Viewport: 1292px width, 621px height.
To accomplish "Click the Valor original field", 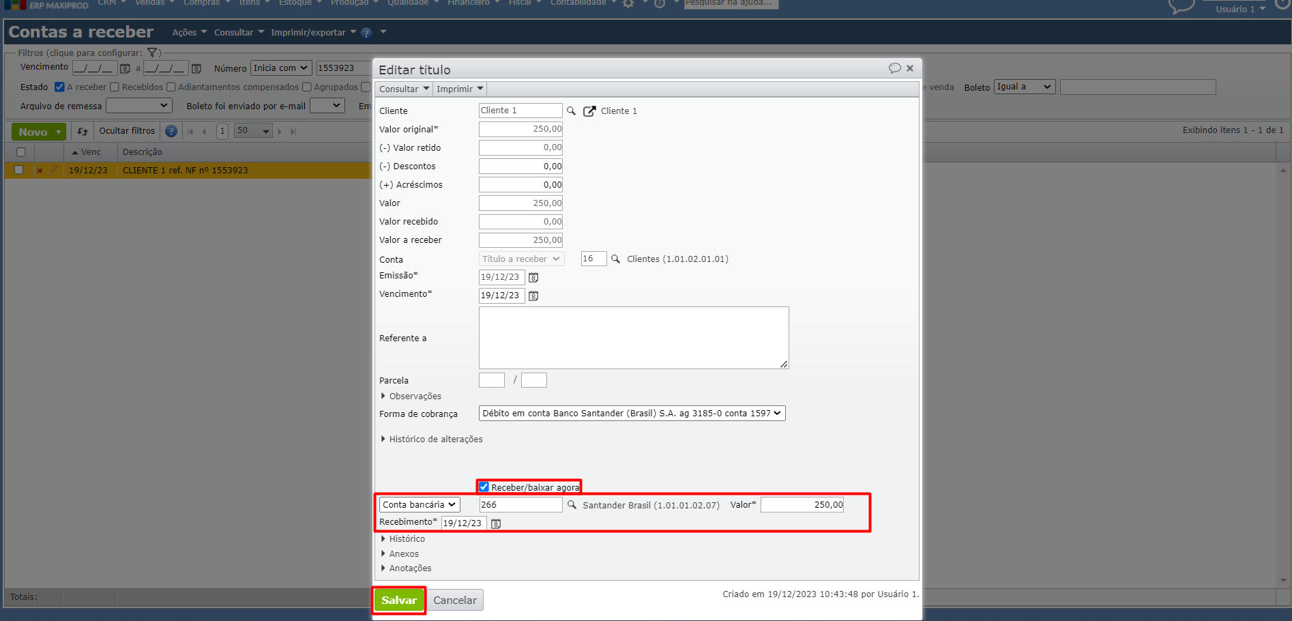I will [x=520, y=129].
